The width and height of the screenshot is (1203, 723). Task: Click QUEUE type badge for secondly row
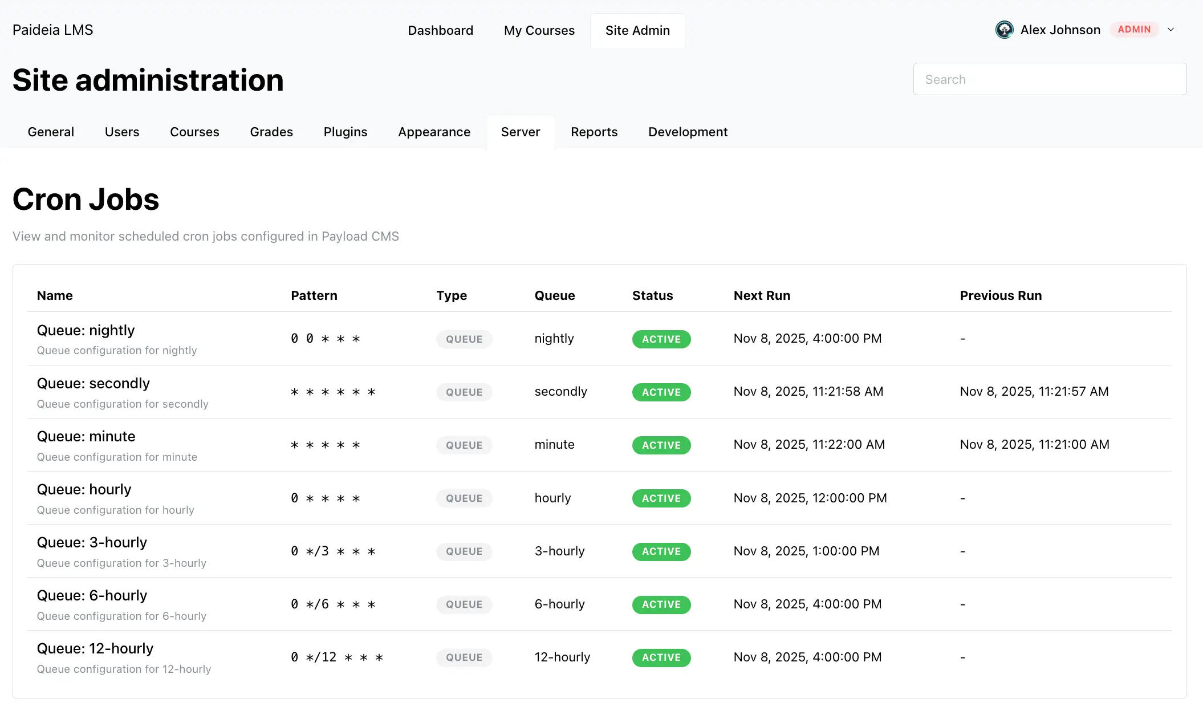464,392
